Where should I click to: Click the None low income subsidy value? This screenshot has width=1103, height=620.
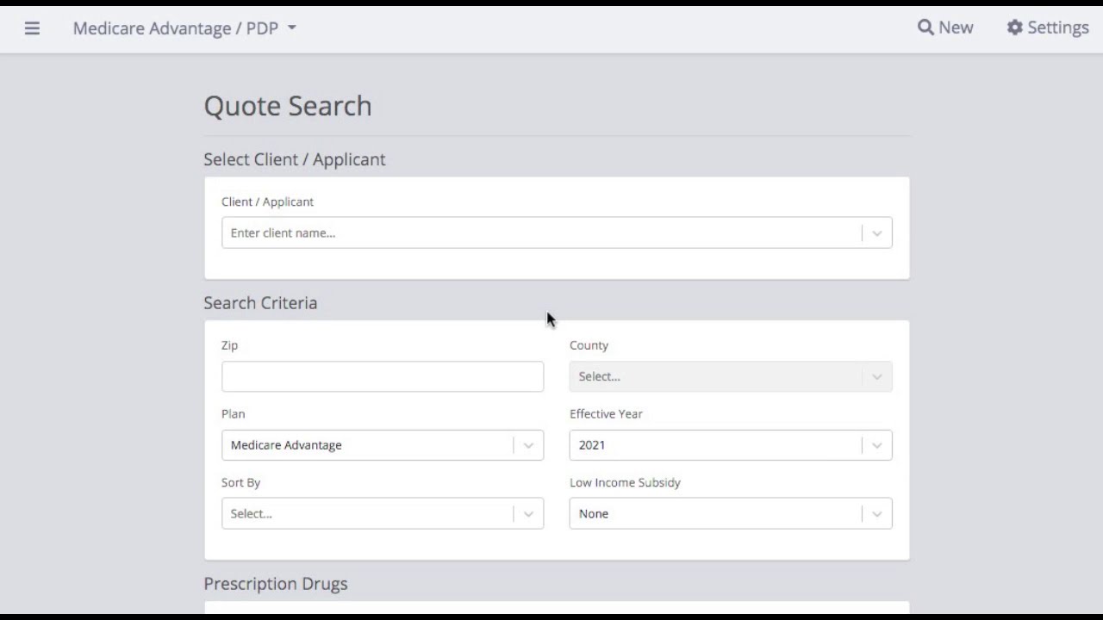coord(594,514)
